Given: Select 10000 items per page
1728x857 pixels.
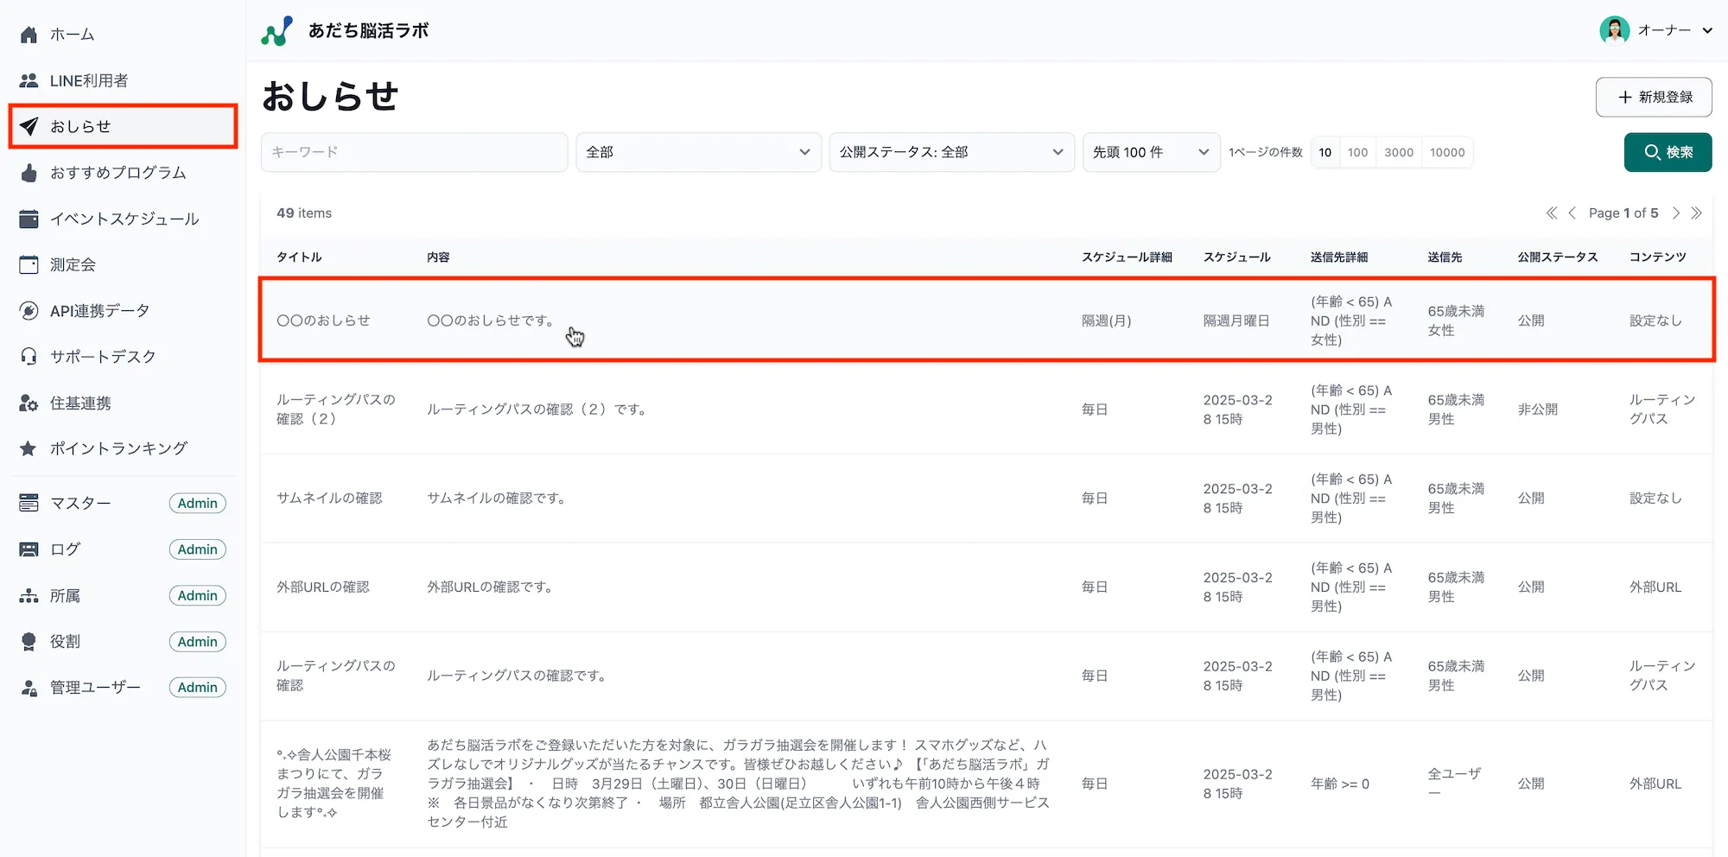Looking at the screenshot, I should 1446,152.
